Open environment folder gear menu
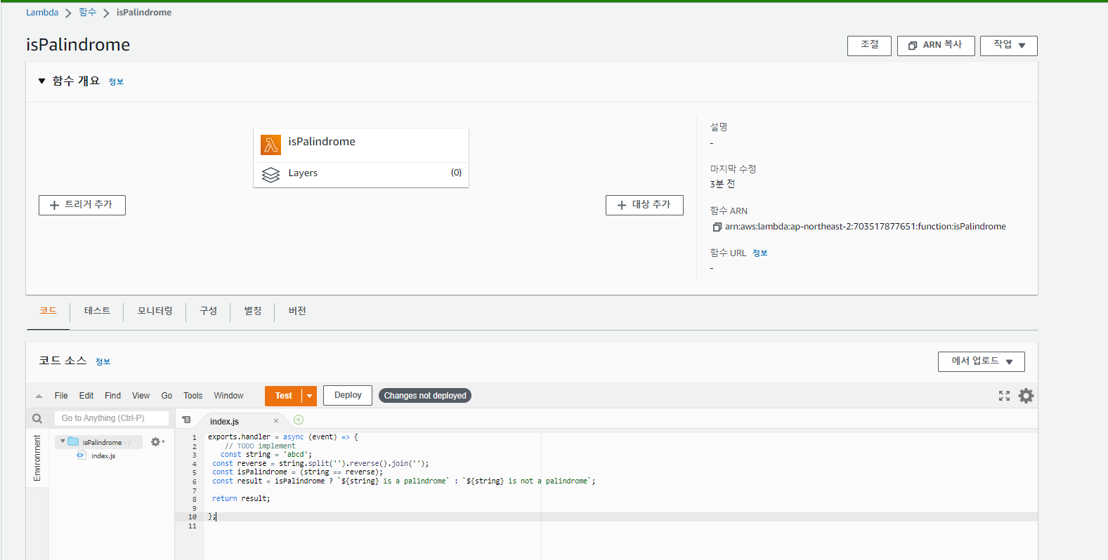 [157, 442]
